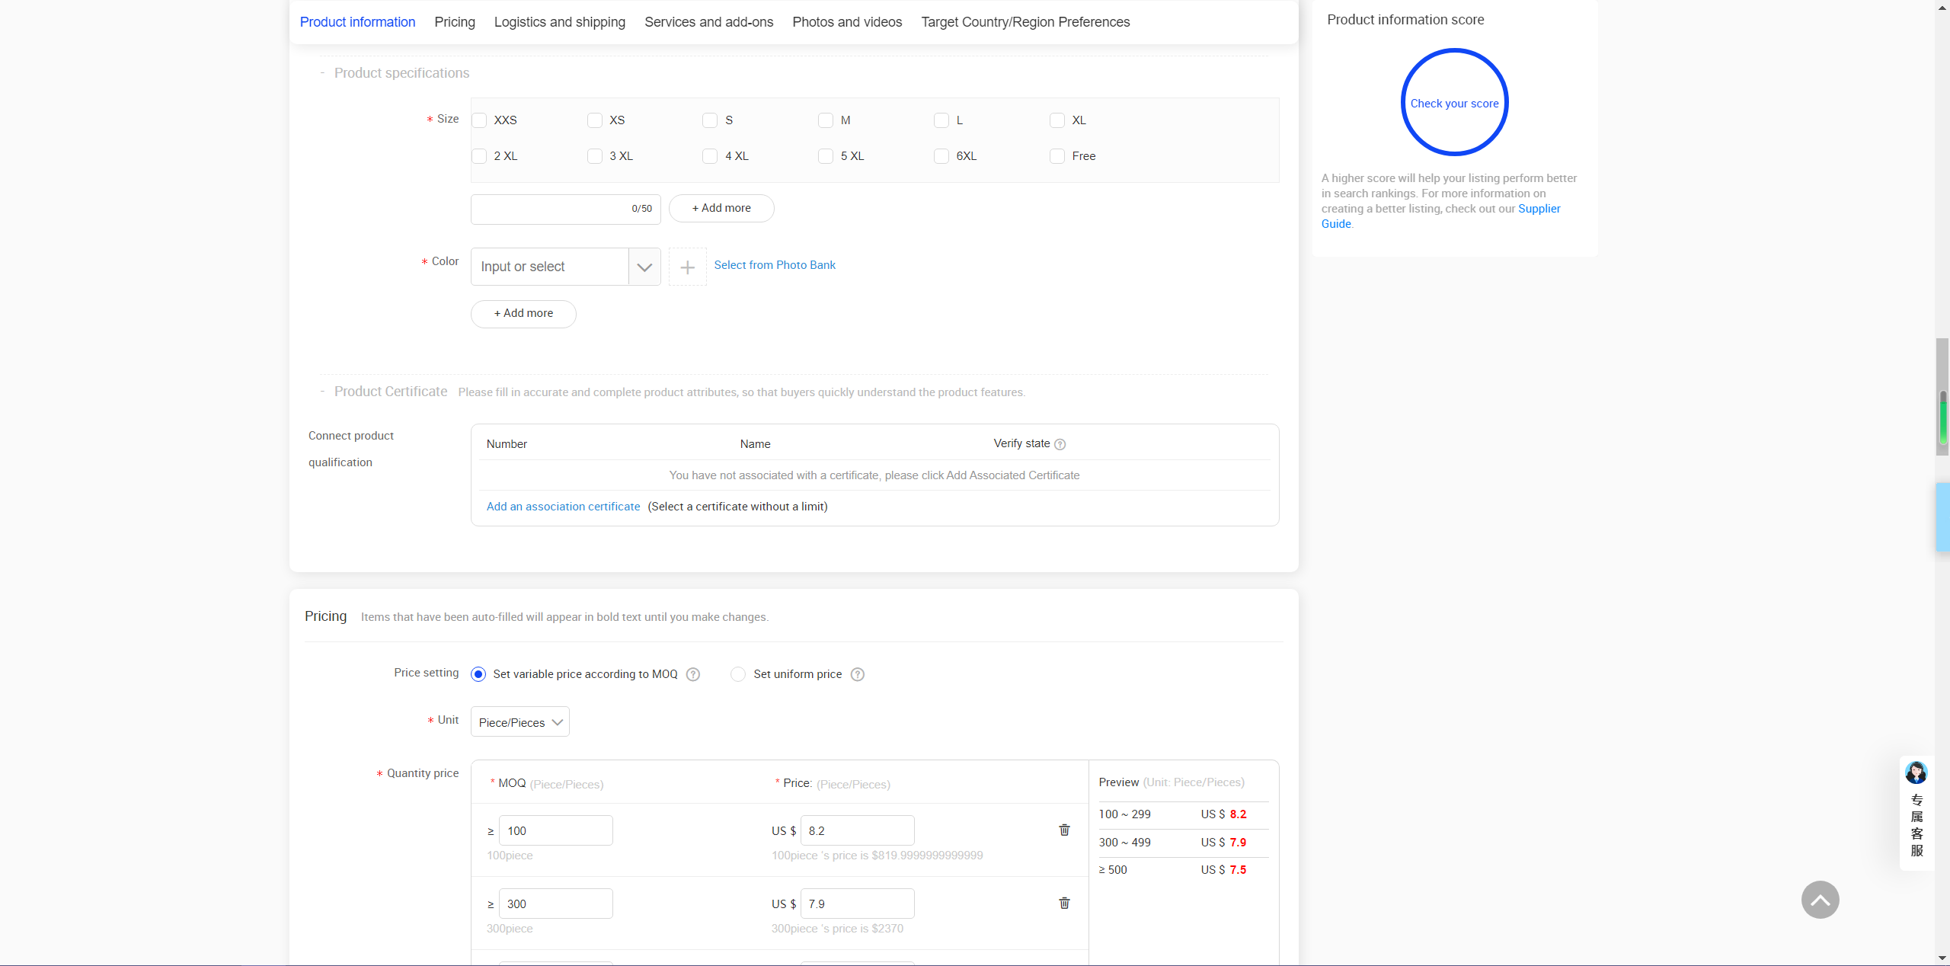This screenshot has width=1950, height=966.
Task: Open the Piece/Pieces unit dropdown
Action: pyautogui.click(x=520, y=722)
